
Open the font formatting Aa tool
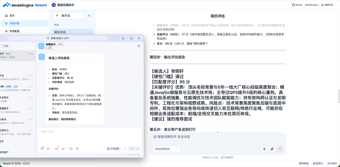point(56,148)
